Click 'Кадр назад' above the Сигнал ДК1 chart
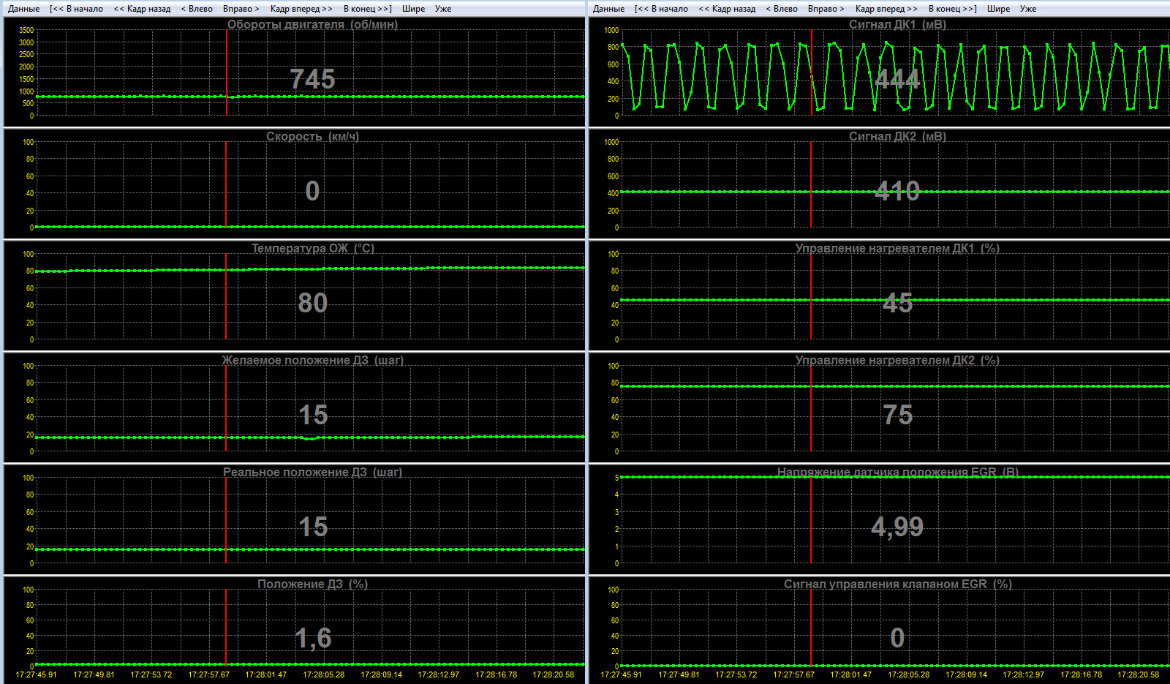Image resolution: width=1170 pixels, height=684 pixels. tap(727, 9)
